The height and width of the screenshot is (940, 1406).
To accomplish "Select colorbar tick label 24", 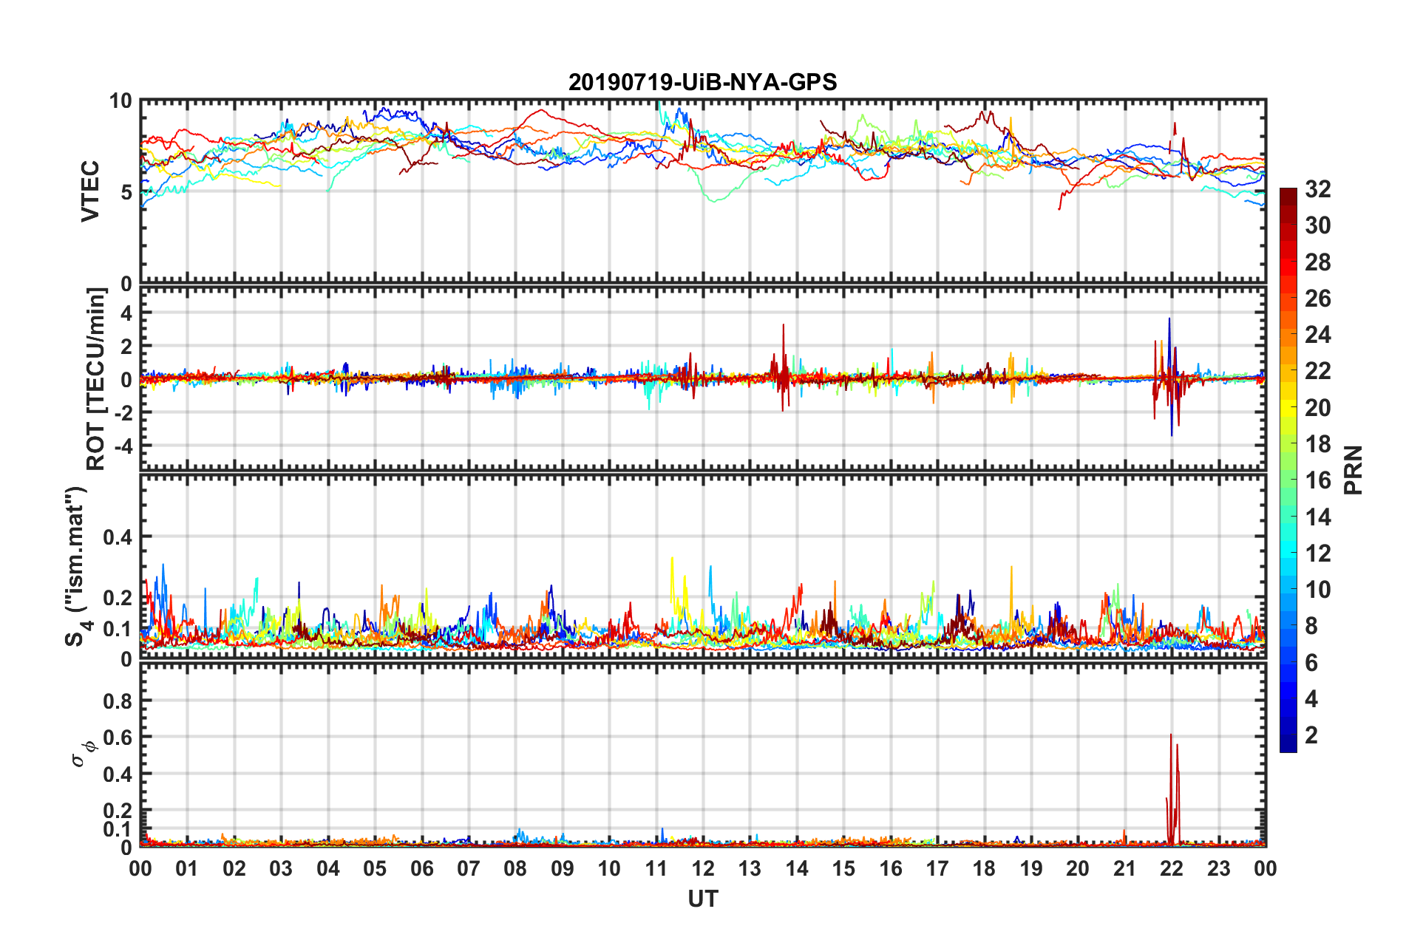I will [1318, 335].
